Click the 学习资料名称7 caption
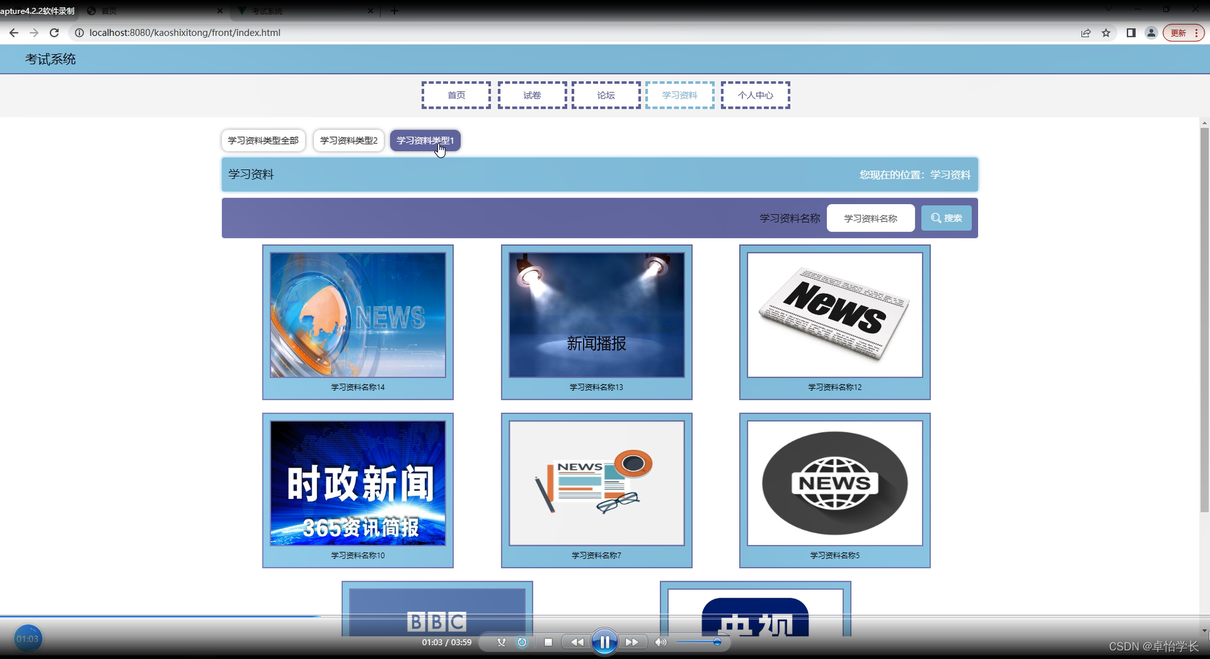 [x=596, y=556]
